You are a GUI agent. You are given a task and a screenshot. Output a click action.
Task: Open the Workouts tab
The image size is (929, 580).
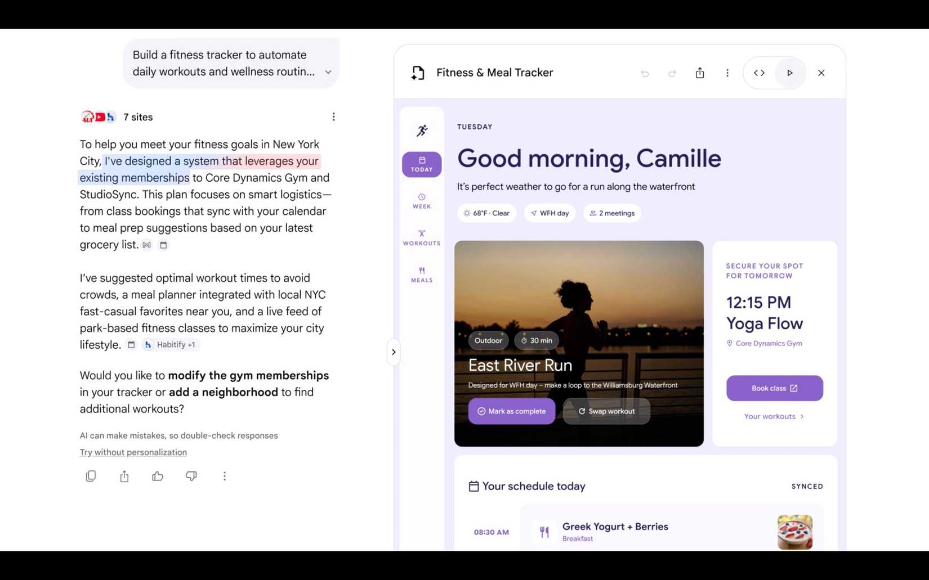(422, 238)
